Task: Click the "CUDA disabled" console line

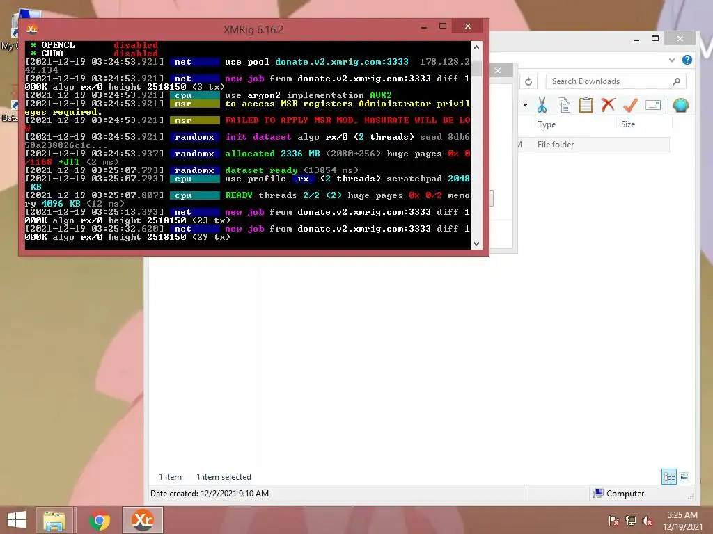Action: point(95,53)
